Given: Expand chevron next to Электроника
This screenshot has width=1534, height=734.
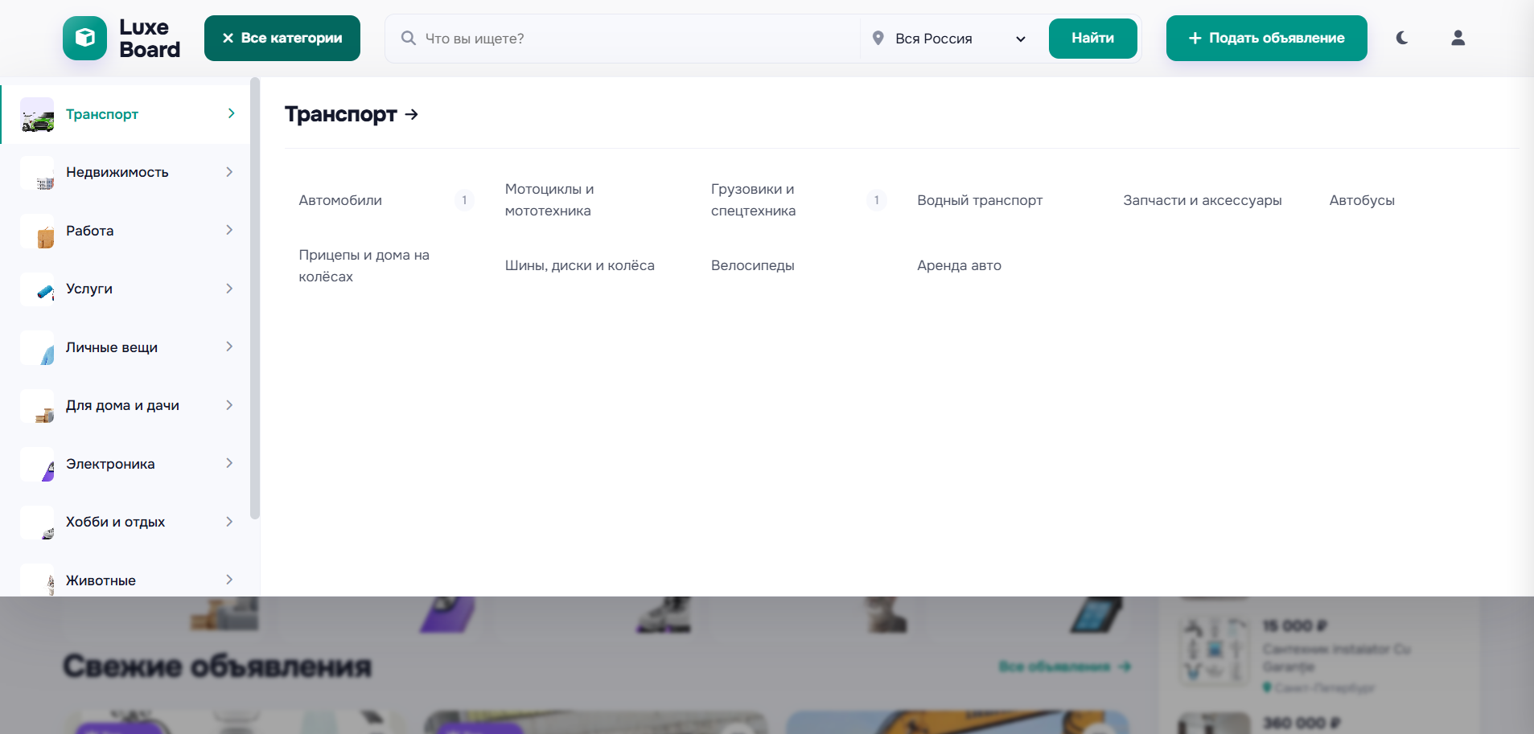Looking at the screenshot, I should point(229,463).
